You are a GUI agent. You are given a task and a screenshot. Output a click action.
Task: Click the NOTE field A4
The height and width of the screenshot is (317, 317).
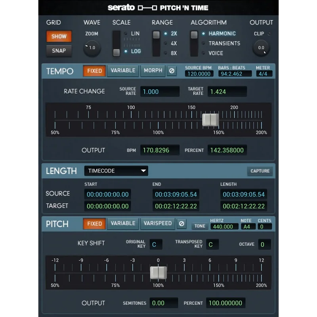[x=248, y=226]
